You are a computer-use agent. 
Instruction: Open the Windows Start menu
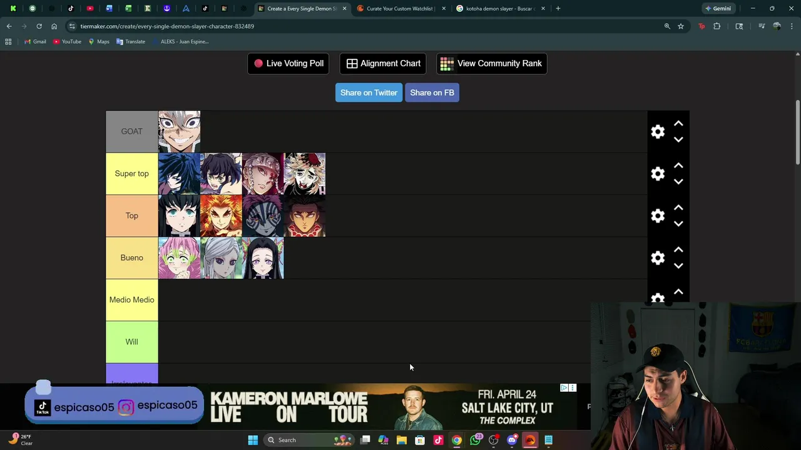pos(253,440)
